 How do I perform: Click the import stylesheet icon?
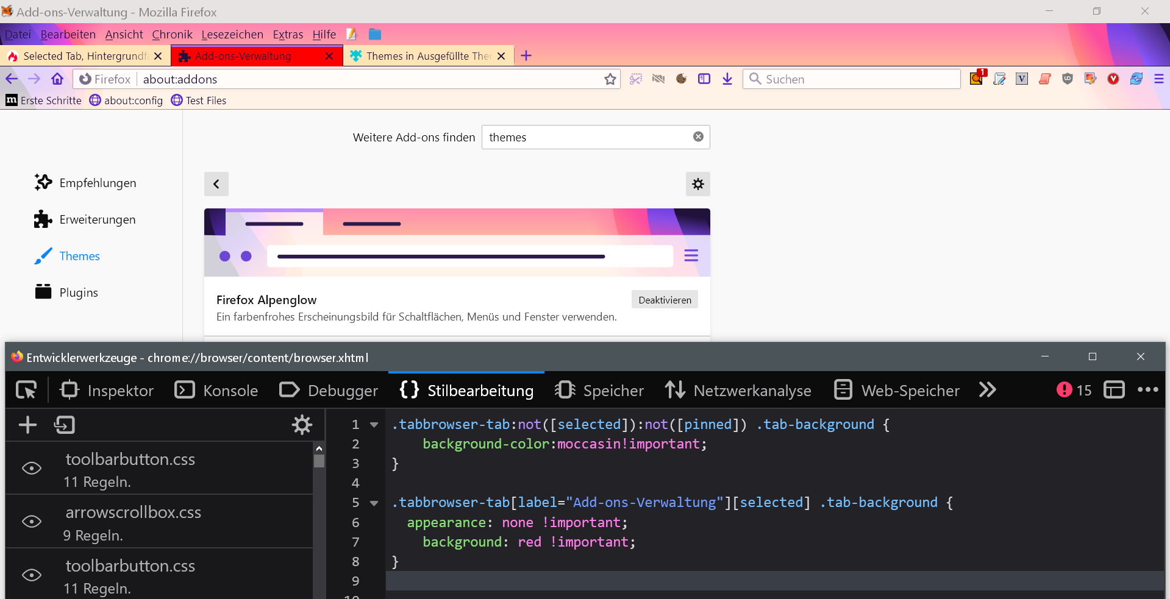tap(64, 425)
